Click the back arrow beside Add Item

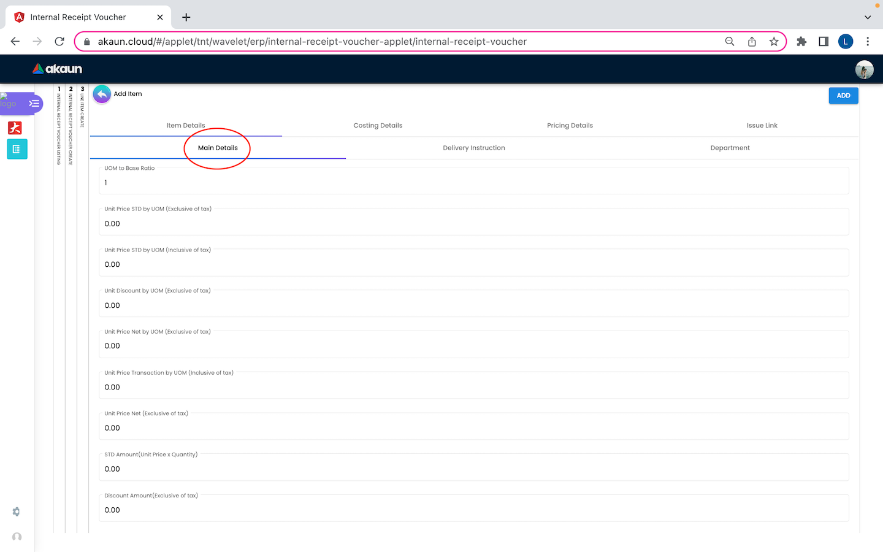[102, 94]
